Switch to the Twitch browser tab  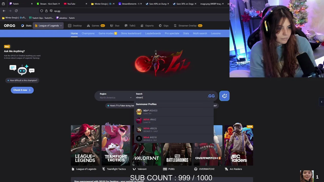coord(21,4)
